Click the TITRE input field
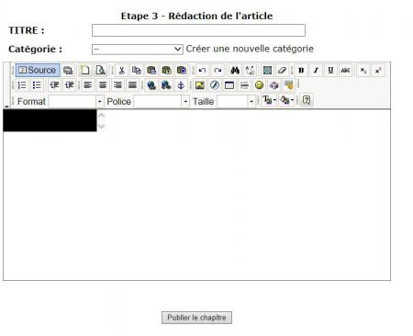 [198, 30]
